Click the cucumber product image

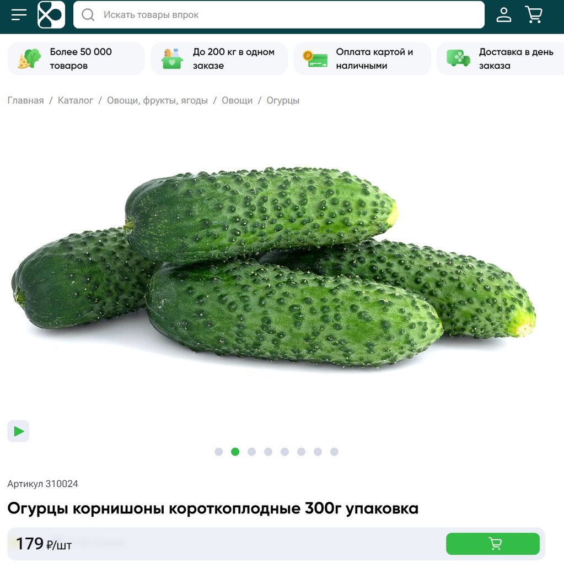click(273, 268)
